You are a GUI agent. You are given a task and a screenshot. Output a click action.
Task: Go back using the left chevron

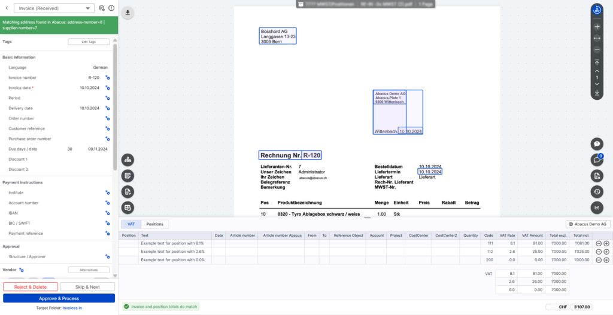[7, 8]
